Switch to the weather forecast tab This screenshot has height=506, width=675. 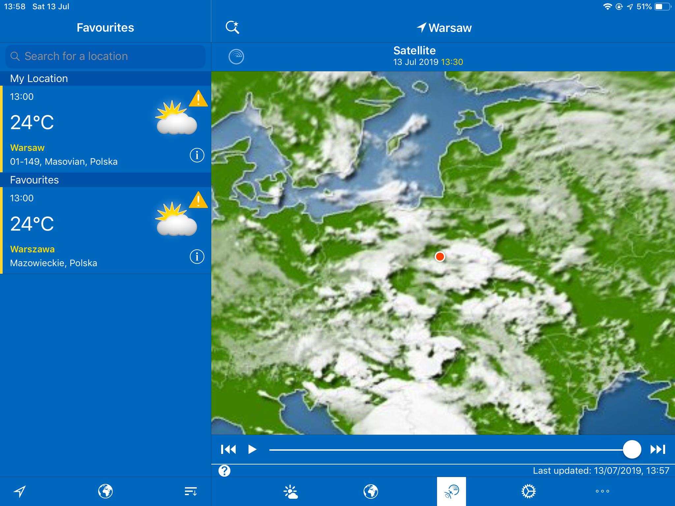click(x=291, y=492)
